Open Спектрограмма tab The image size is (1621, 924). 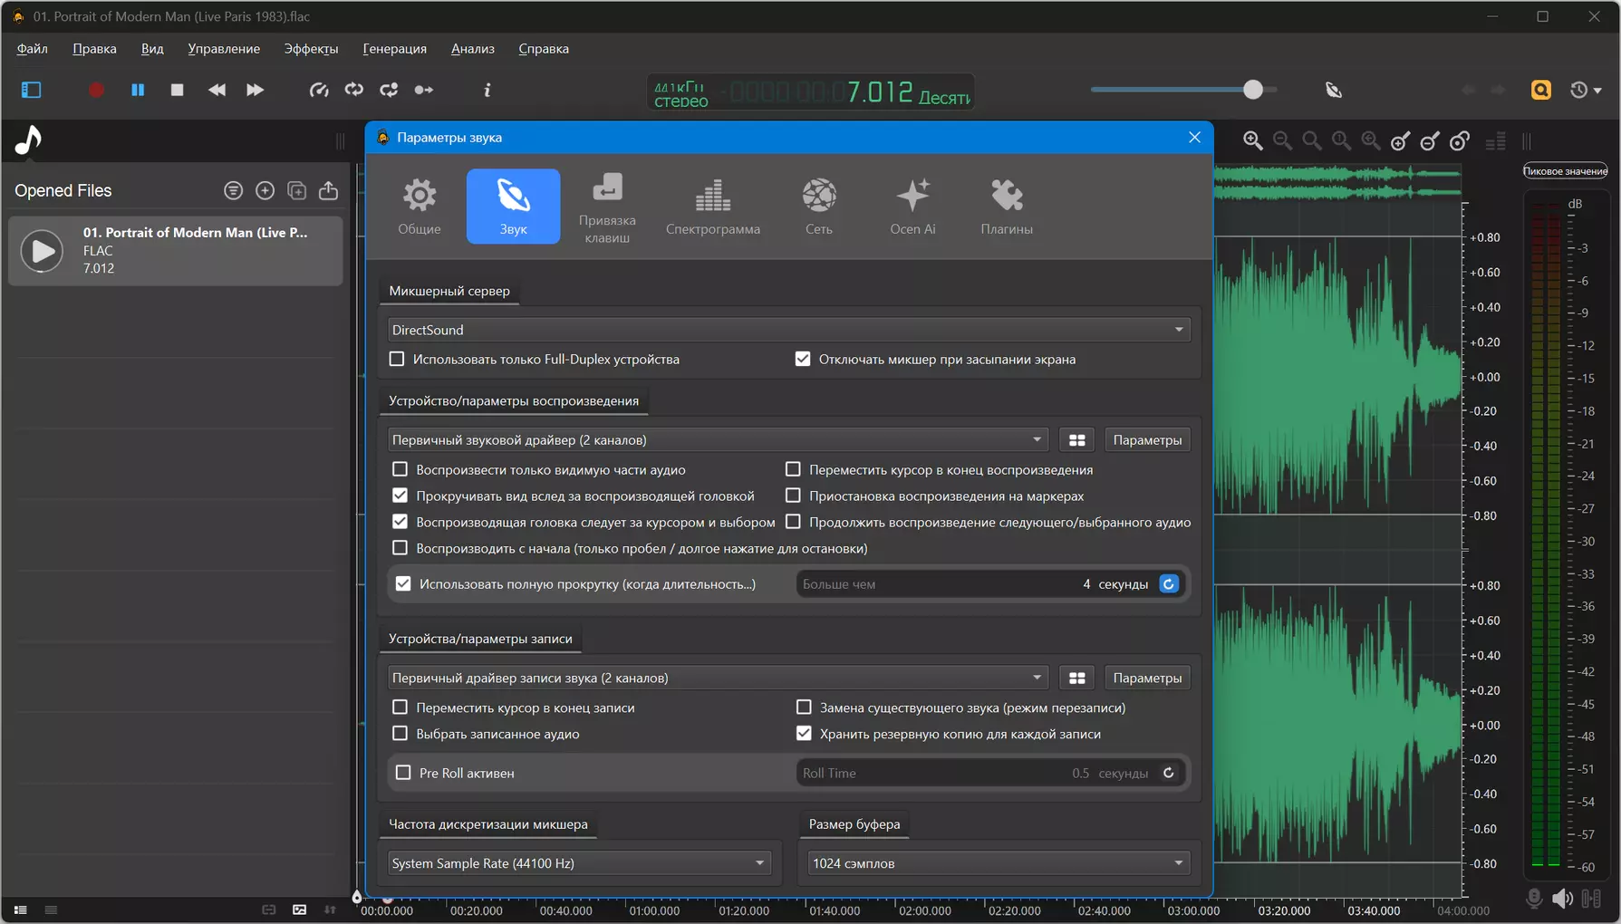click(x=713, y=207)
